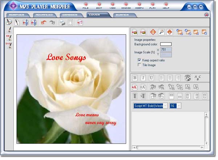Viewport: 218px width, 160px height.
Task: Click the red collapse arrow button at top right
Action: coord(207,15)
